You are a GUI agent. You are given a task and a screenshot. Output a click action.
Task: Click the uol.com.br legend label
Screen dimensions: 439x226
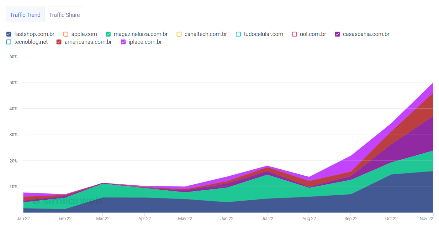313,34
